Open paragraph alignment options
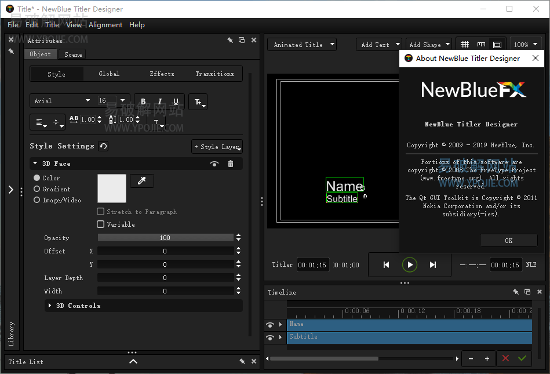Screen dimensions: 550x374 [x=41, y=122]
